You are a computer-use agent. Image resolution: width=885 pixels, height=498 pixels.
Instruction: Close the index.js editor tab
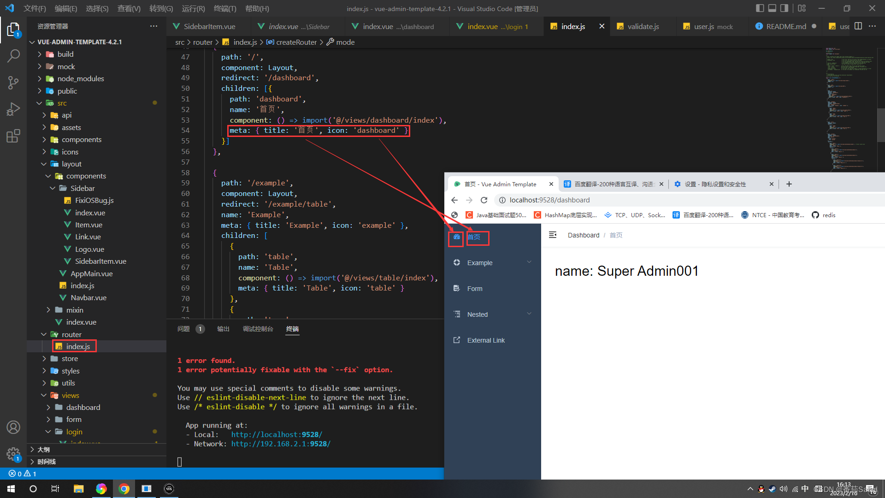pyautogui.click(x=602, y=26)
